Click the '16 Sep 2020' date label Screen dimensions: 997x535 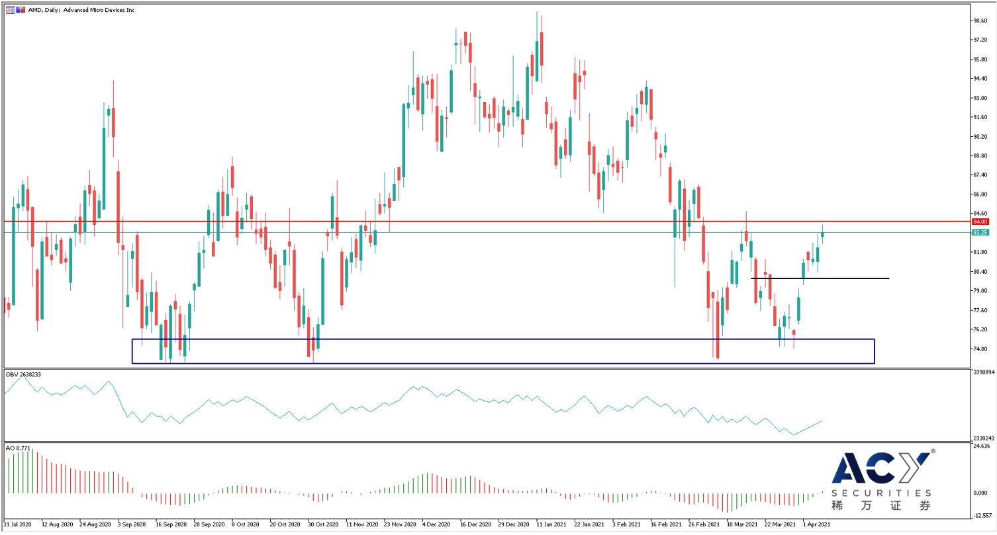coord(171,524)
